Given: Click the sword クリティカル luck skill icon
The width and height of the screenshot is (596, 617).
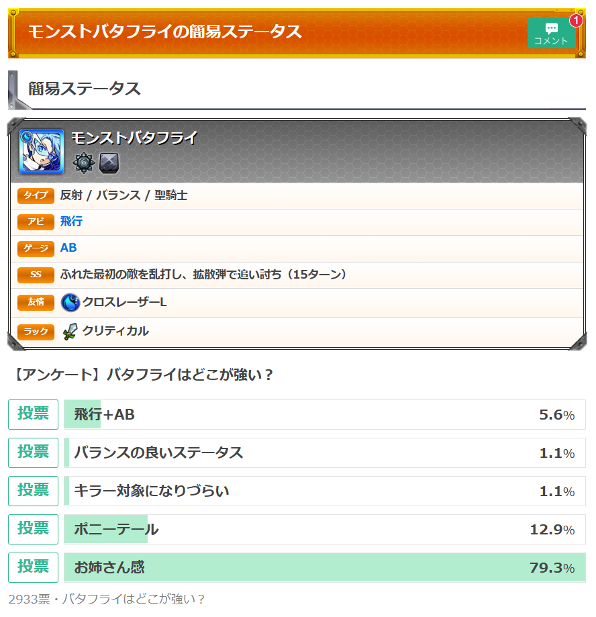Looking at the screenshot, I should click(70, 331).
